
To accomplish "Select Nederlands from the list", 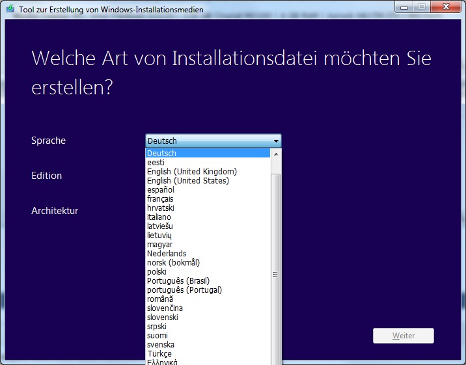I will (x=208, y=254).
